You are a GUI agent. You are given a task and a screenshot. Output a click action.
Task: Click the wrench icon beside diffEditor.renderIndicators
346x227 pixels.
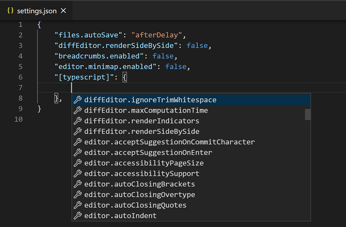click(78, 121)
